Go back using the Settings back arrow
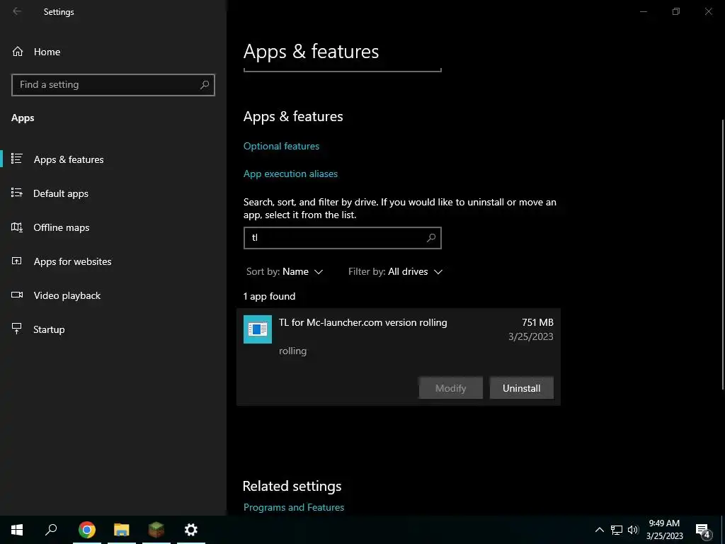725x544 pixels. (17, 11)
